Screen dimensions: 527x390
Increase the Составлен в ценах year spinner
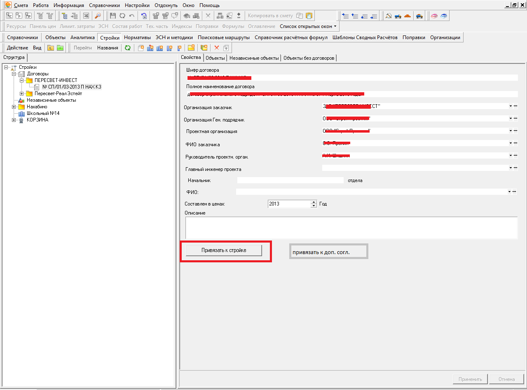(314, 202)
